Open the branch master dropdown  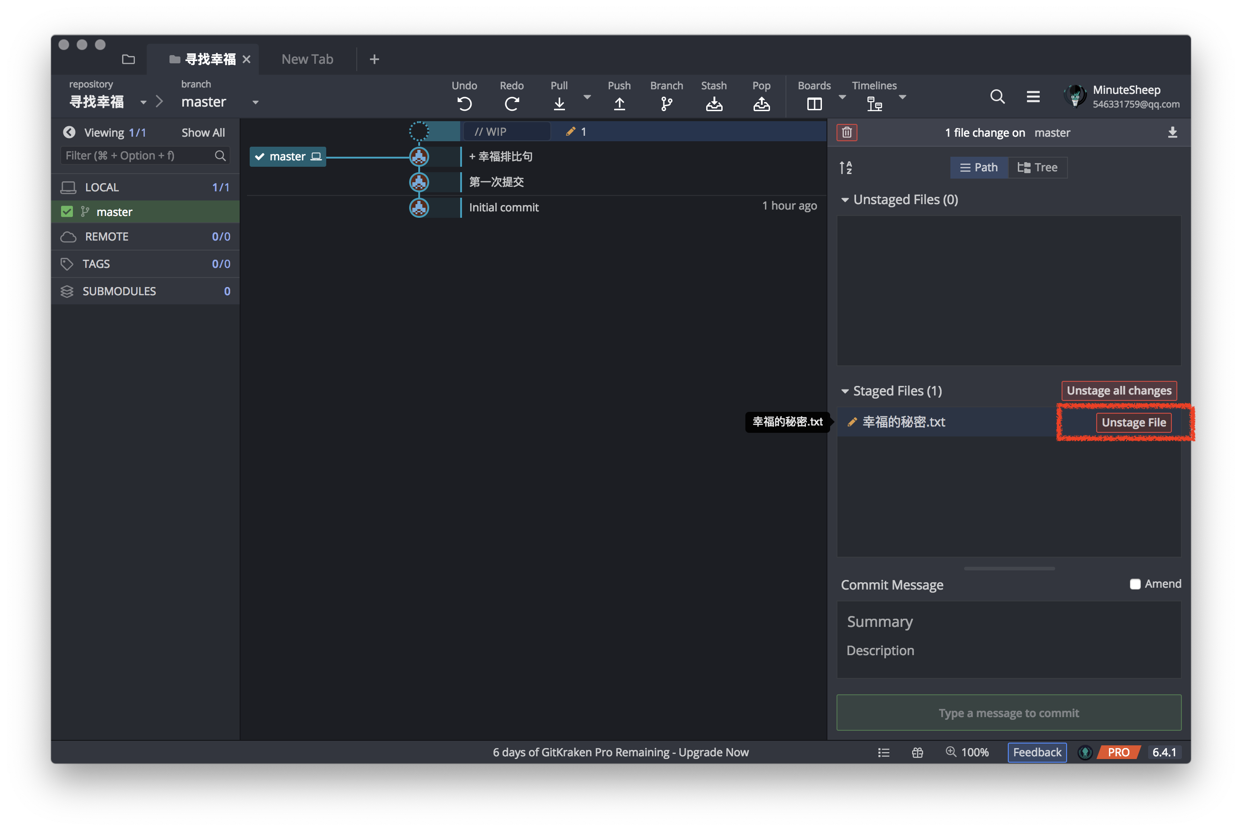click(x=256, y=103)
